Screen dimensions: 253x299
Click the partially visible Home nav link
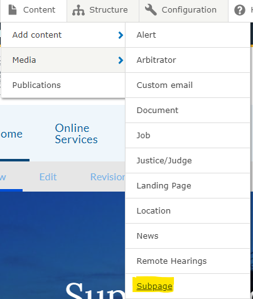point(11,134)
